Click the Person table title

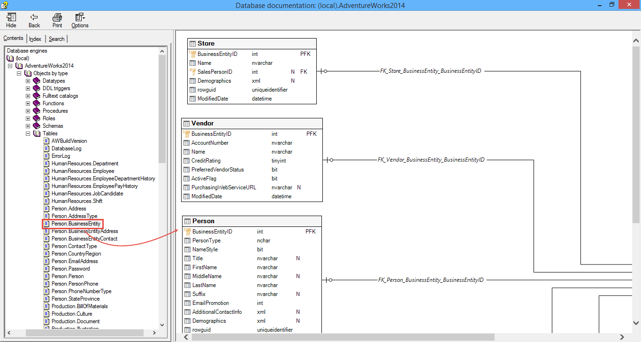coord(203,221)
